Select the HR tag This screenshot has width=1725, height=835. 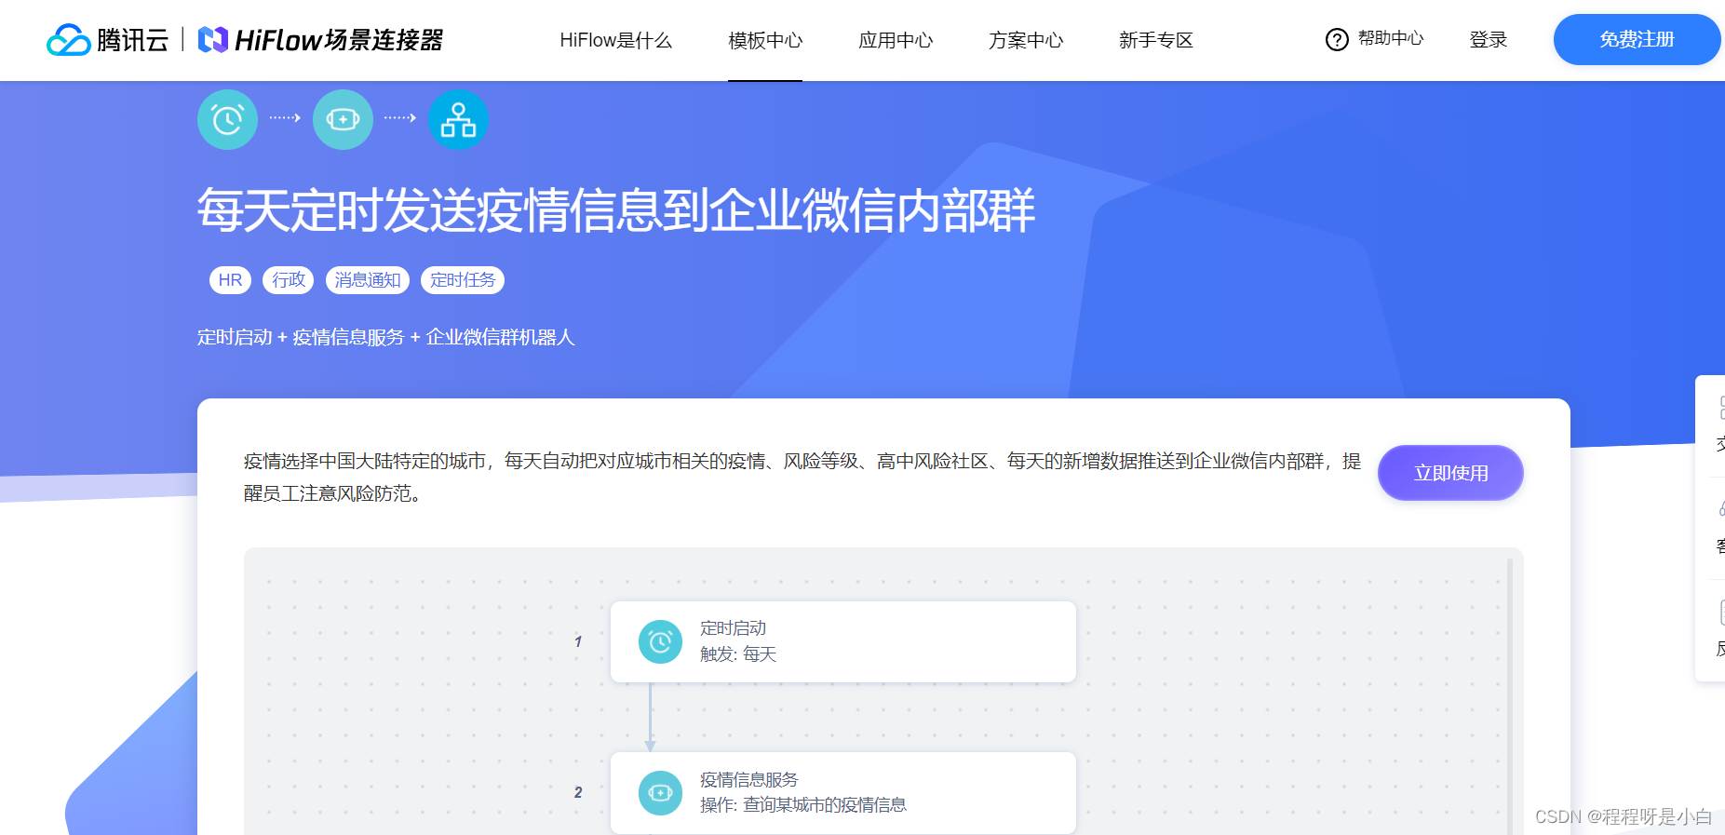click(x=230, y=280)
